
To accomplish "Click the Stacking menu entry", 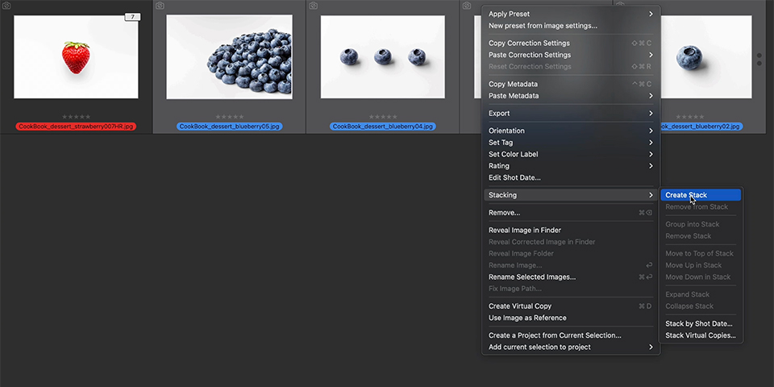I will [x=571, y=195].
